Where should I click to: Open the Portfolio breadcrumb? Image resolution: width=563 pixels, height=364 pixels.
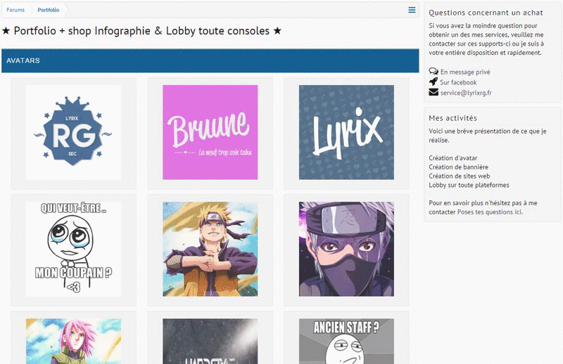point(48,10)
